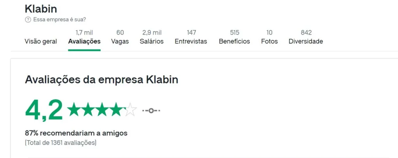
Task: Click the 'Essa empresa é sua?' link
Action: tap(59, 19)
